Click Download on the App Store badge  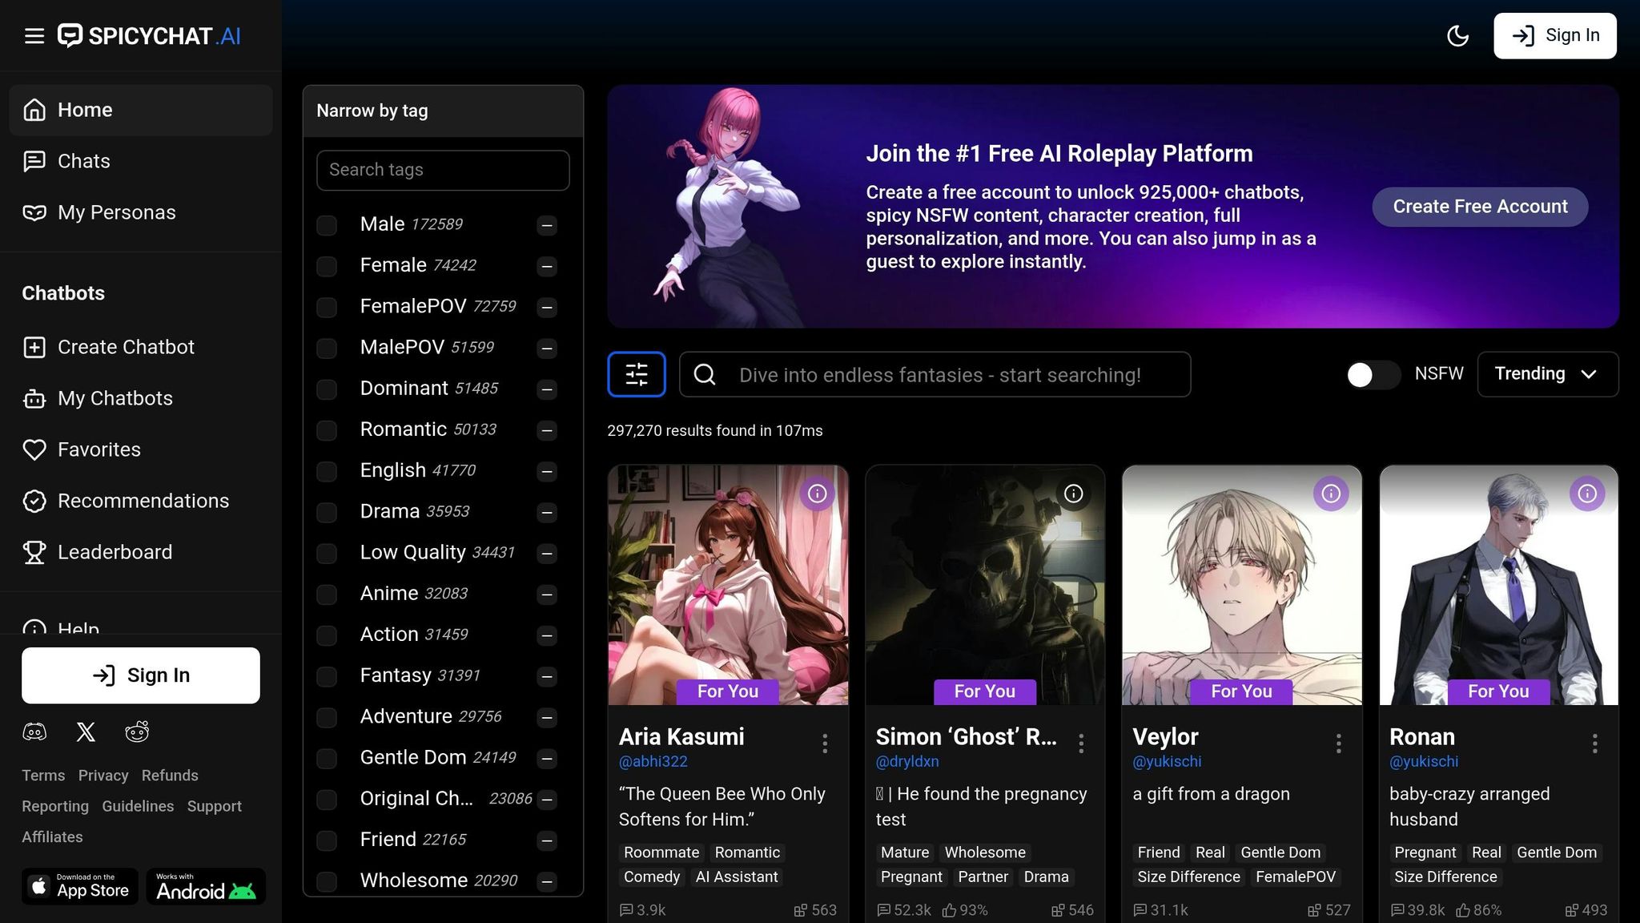80,886
